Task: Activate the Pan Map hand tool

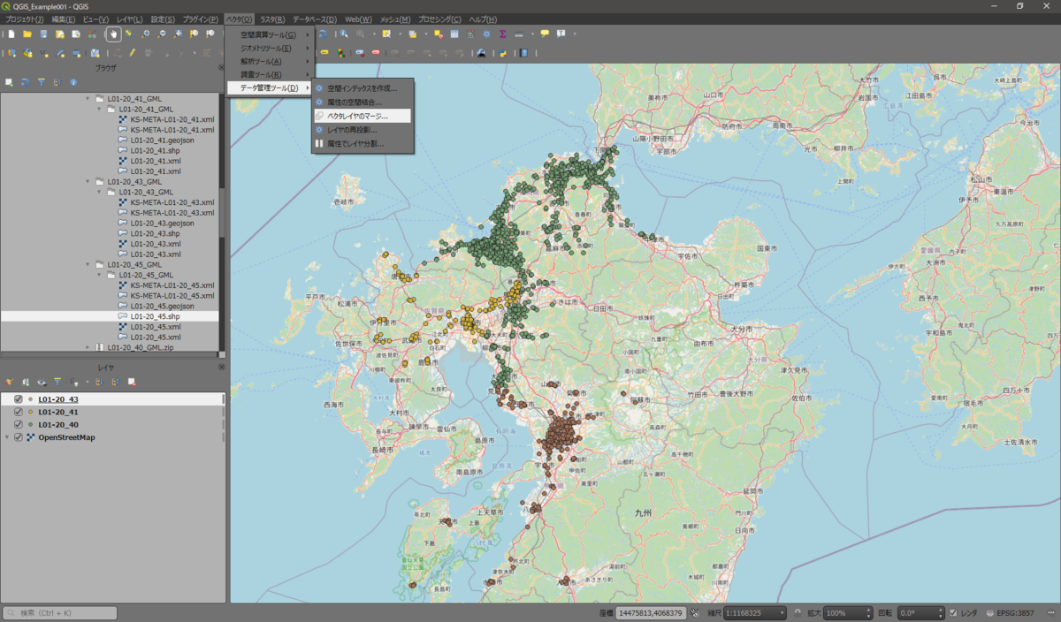Action: click(113, 34)
